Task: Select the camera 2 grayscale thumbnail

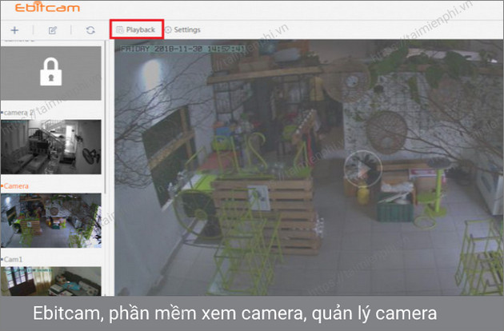Action: pyautogui.click(x=50, y=147)
